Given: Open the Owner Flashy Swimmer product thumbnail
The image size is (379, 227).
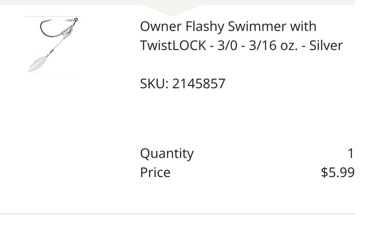Looking at the screenshot, I should coord(53,45).
